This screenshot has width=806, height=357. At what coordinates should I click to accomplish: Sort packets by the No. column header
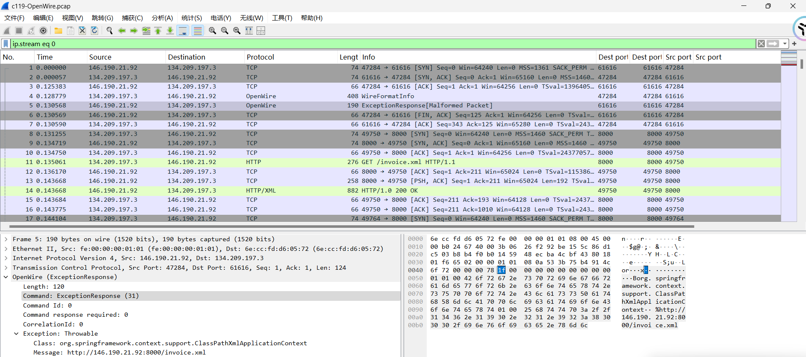(17, 57)
